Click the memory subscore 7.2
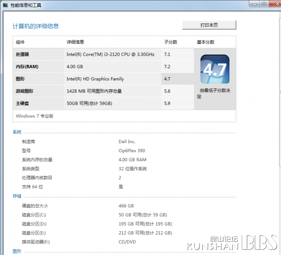The image size is (281, 255). (x=167, y=66)
